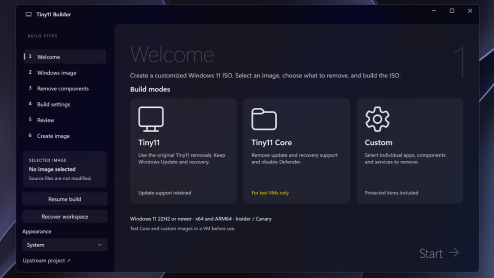
Task: Click the Recover workspace button
Action: point(64,216)
